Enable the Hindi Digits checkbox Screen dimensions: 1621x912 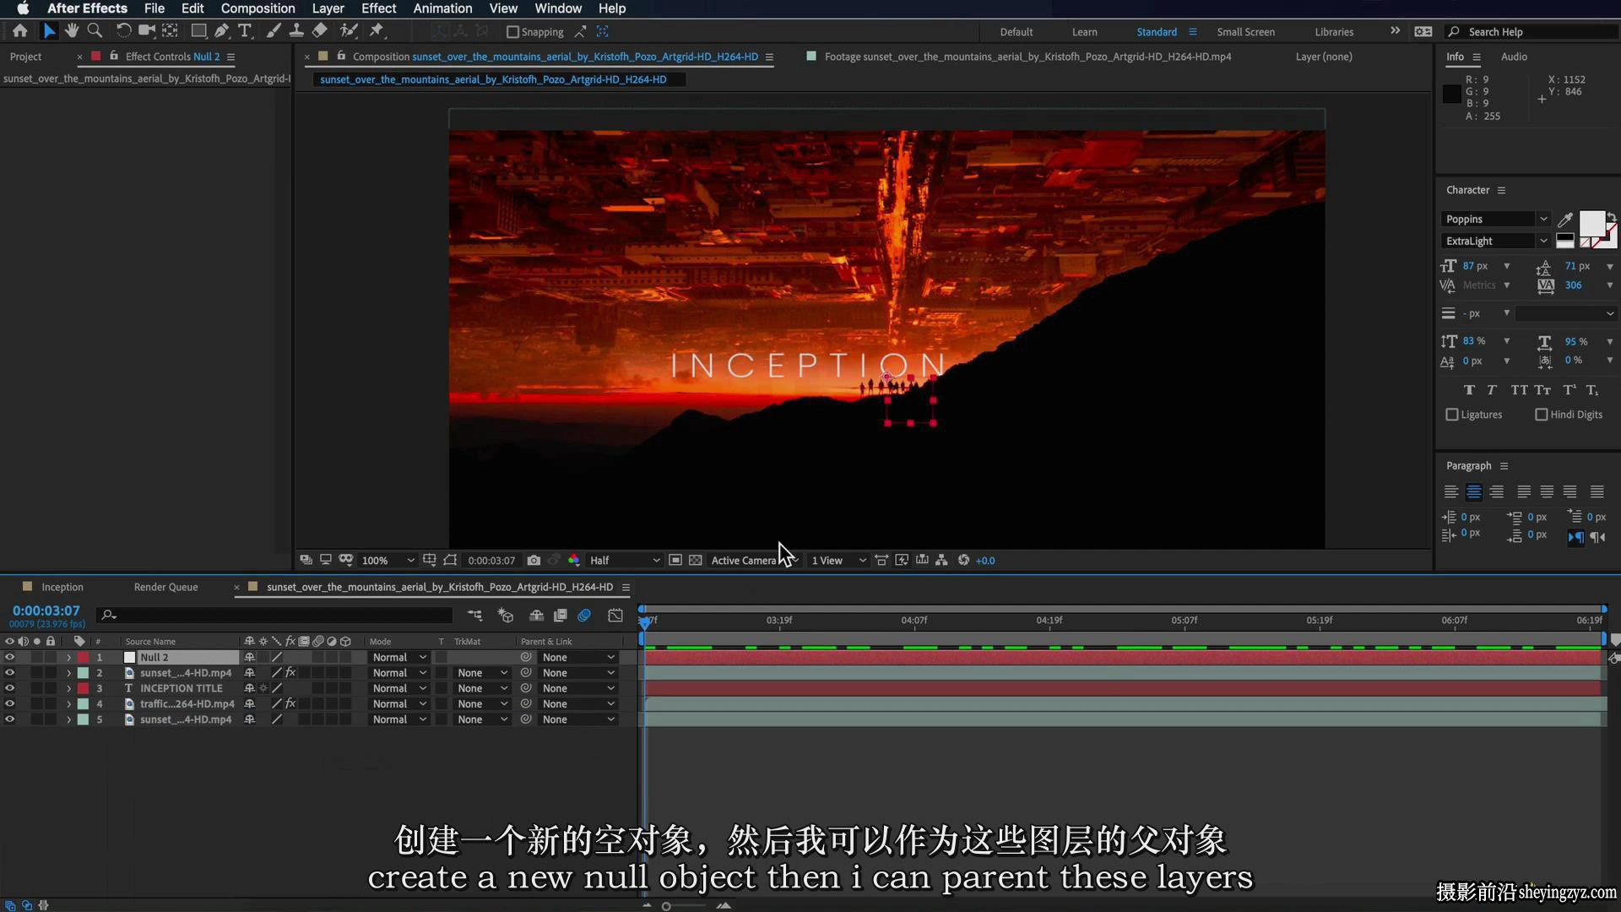click(x=1542, y=415)
